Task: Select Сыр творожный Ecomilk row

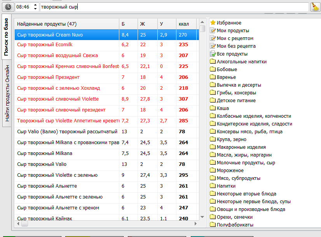Action: click(106, 45)
